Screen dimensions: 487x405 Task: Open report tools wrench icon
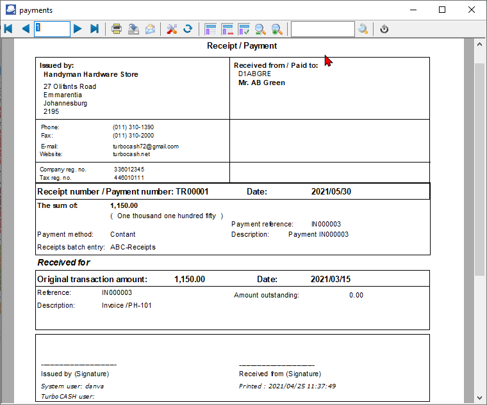coord(172,29)
